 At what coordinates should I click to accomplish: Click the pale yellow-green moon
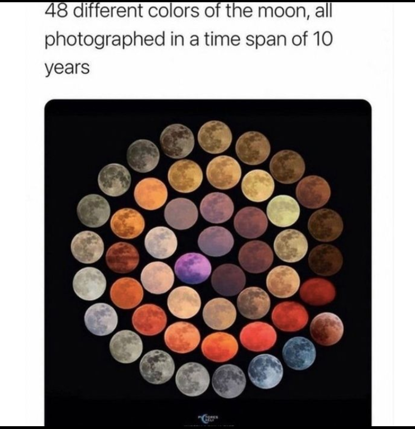[283, 211]
